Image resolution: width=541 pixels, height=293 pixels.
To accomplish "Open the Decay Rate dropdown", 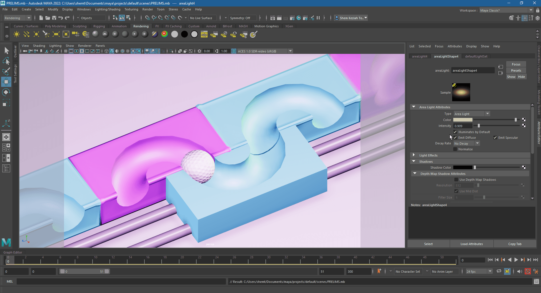I will coord(467,144).
